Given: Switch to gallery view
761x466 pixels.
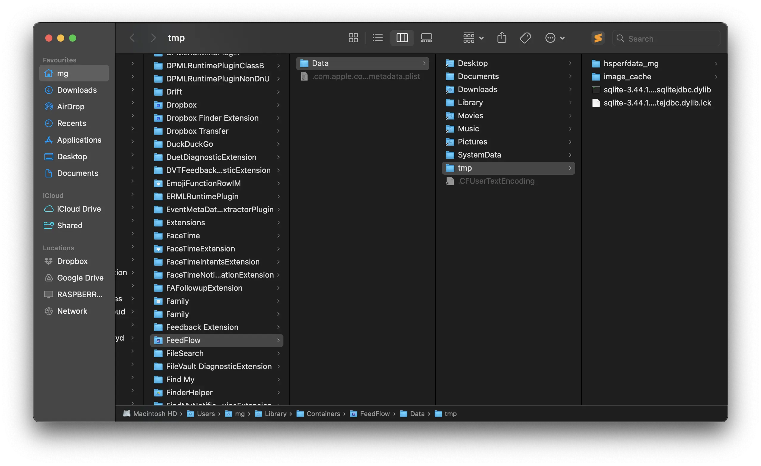Looking at the screenshot, I should tap(427, 38).
